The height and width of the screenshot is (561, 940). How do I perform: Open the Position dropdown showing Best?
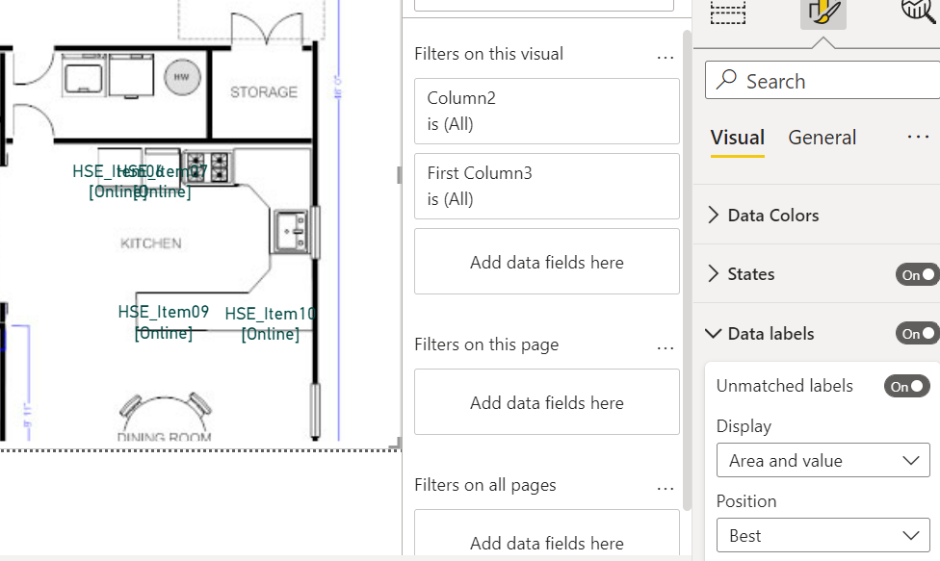(823, 535)
